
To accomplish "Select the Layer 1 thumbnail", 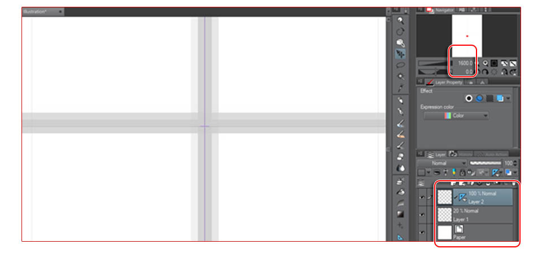I will tap(444, 215).
